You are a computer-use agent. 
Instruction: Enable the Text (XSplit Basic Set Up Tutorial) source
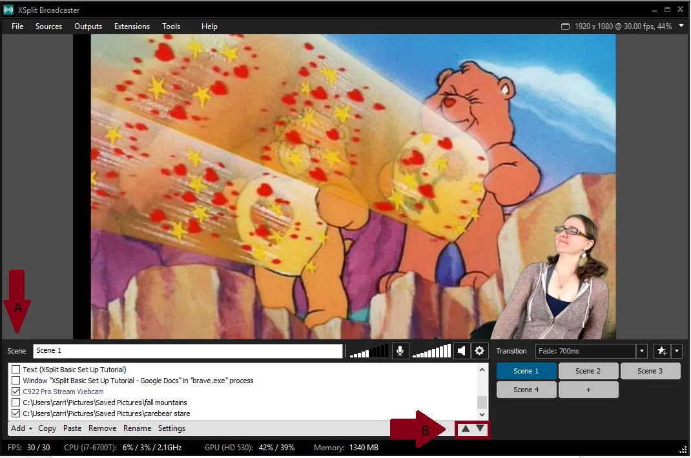[16, 370]
